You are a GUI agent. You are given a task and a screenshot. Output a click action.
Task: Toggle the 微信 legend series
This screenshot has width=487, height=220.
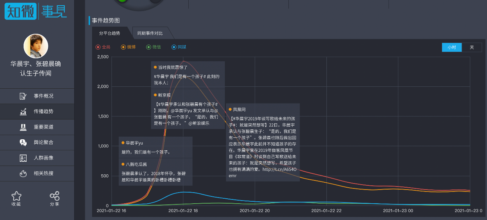pos(154,47)
